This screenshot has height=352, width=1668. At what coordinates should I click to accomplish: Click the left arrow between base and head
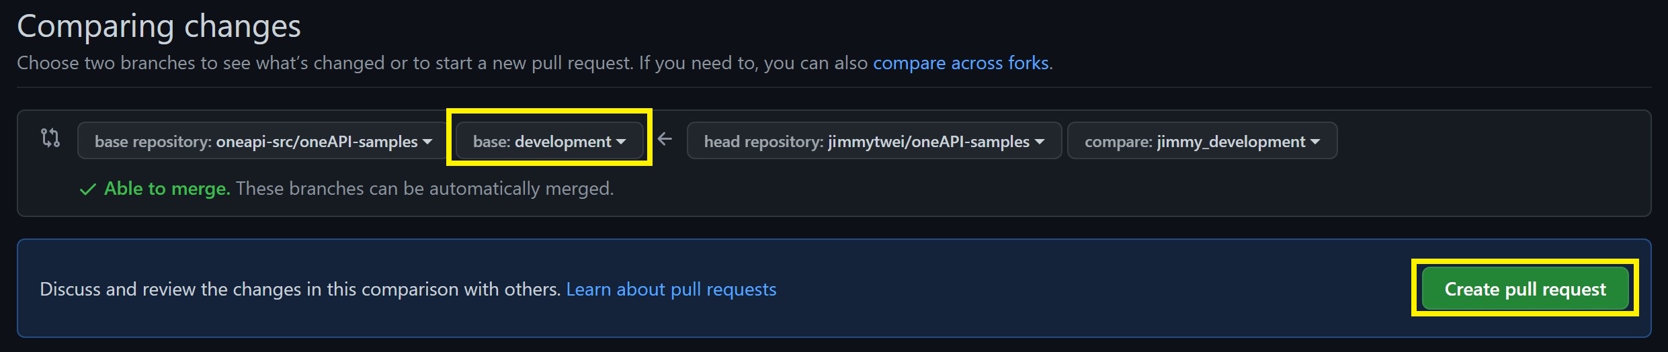pyautogui.click(x=665, y=139)
